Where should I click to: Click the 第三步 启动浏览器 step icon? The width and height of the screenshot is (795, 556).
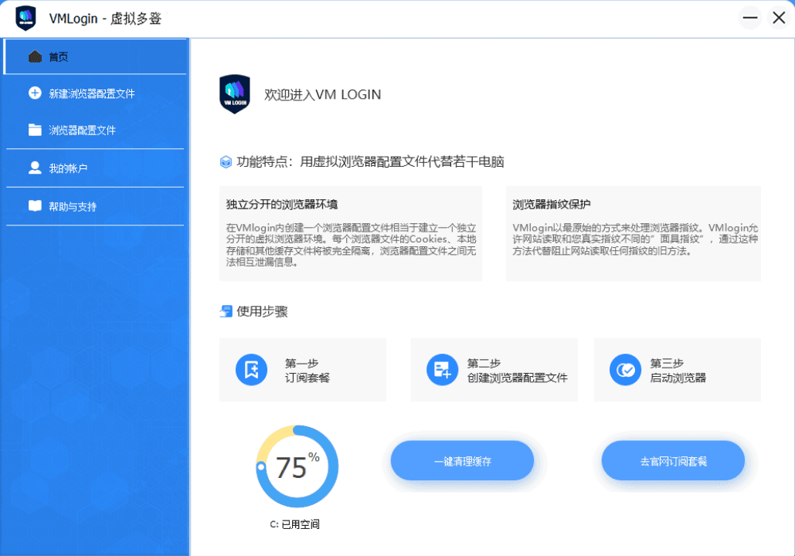(x=625, y=370)
